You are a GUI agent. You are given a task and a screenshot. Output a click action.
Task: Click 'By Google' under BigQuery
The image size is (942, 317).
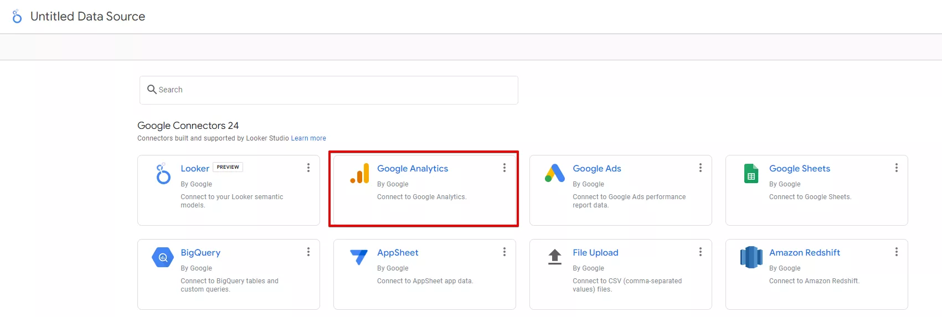196,268
